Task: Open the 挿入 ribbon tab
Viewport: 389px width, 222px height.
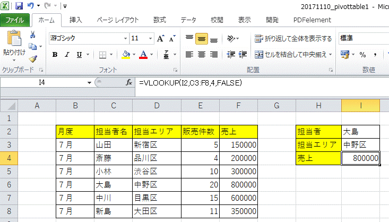Action: (x=76, y=20)
